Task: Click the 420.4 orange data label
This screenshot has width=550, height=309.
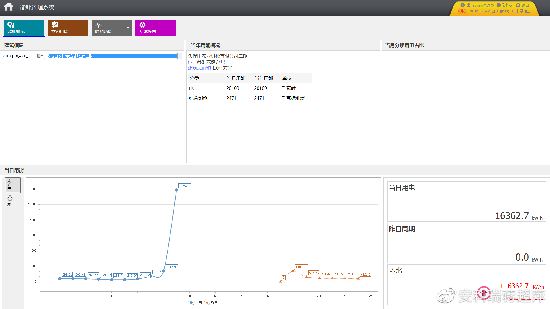Action: [x=351, y=274]
